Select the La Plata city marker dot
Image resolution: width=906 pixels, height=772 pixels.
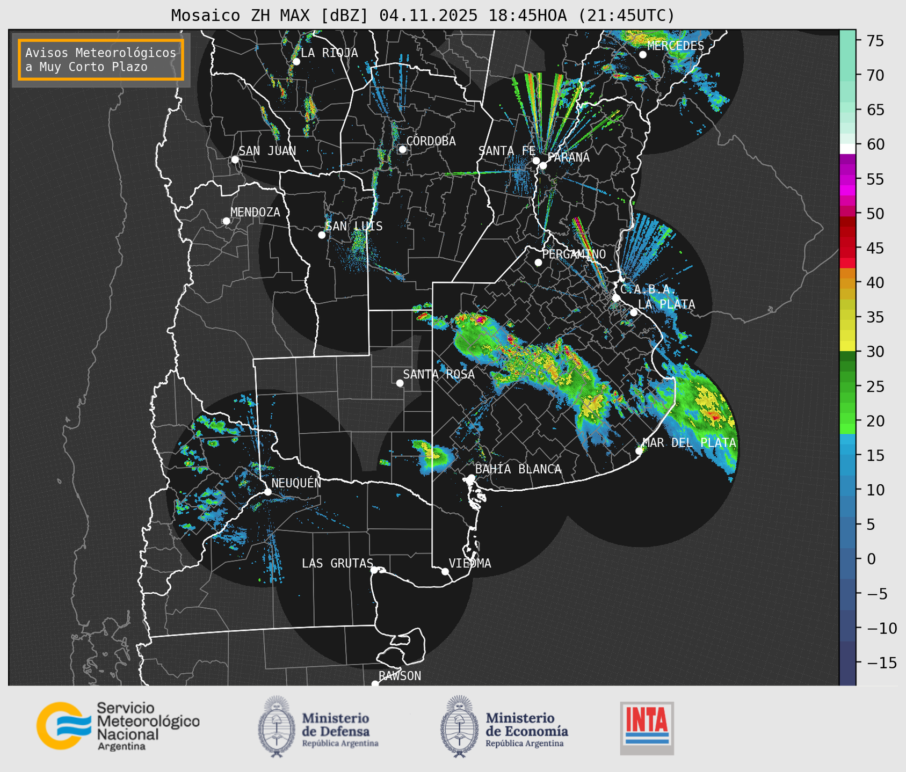pyautogui.click(x=634, y=312)
